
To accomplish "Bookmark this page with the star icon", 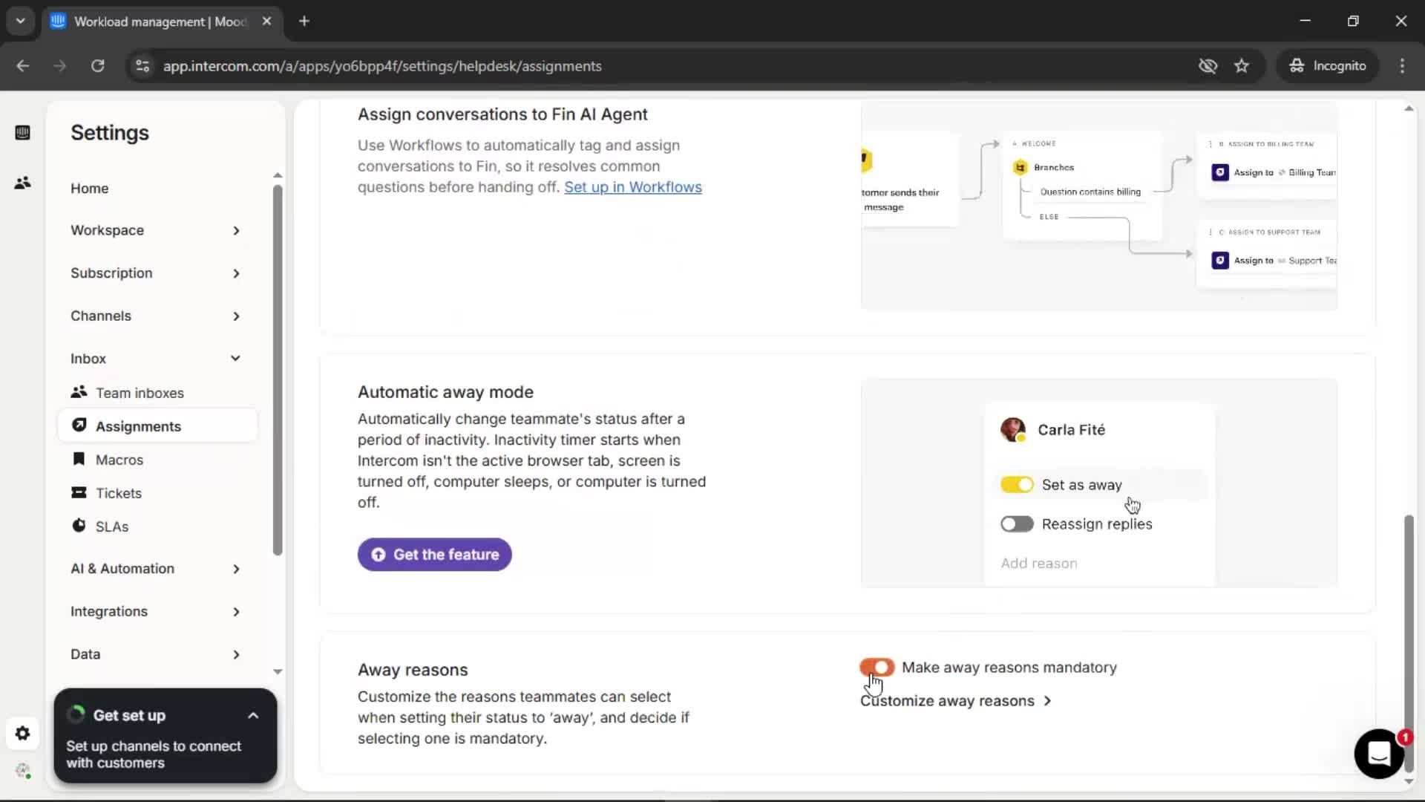I will click(x=1242, y=65).
